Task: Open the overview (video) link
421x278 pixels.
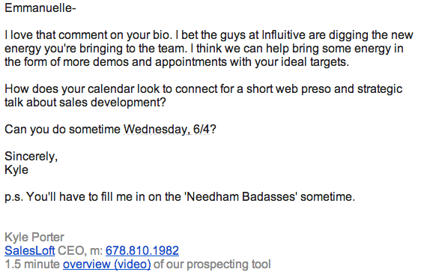Action: 107,265
